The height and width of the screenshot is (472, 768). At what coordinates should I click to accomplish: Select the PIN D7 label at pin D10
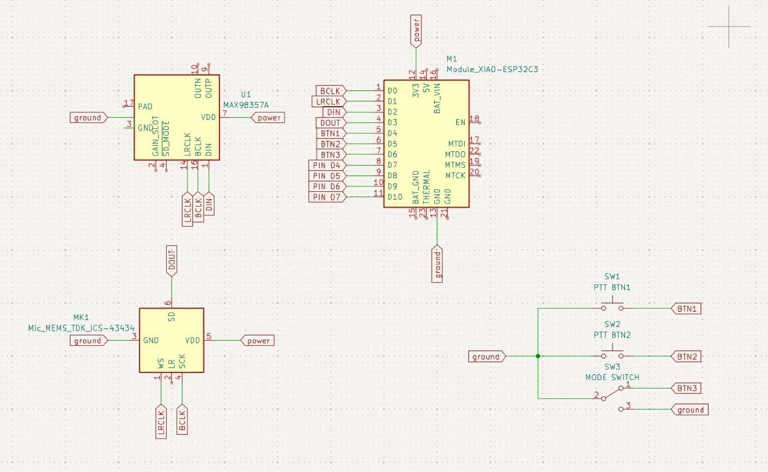(x=326, y=197)
